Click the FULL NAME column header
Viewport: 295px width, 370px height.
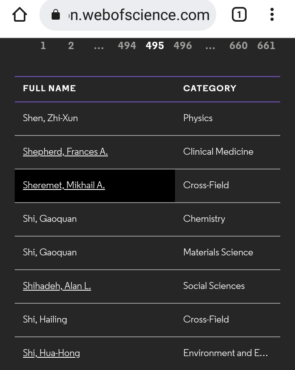pyautogui.click(x=49, y=88)
